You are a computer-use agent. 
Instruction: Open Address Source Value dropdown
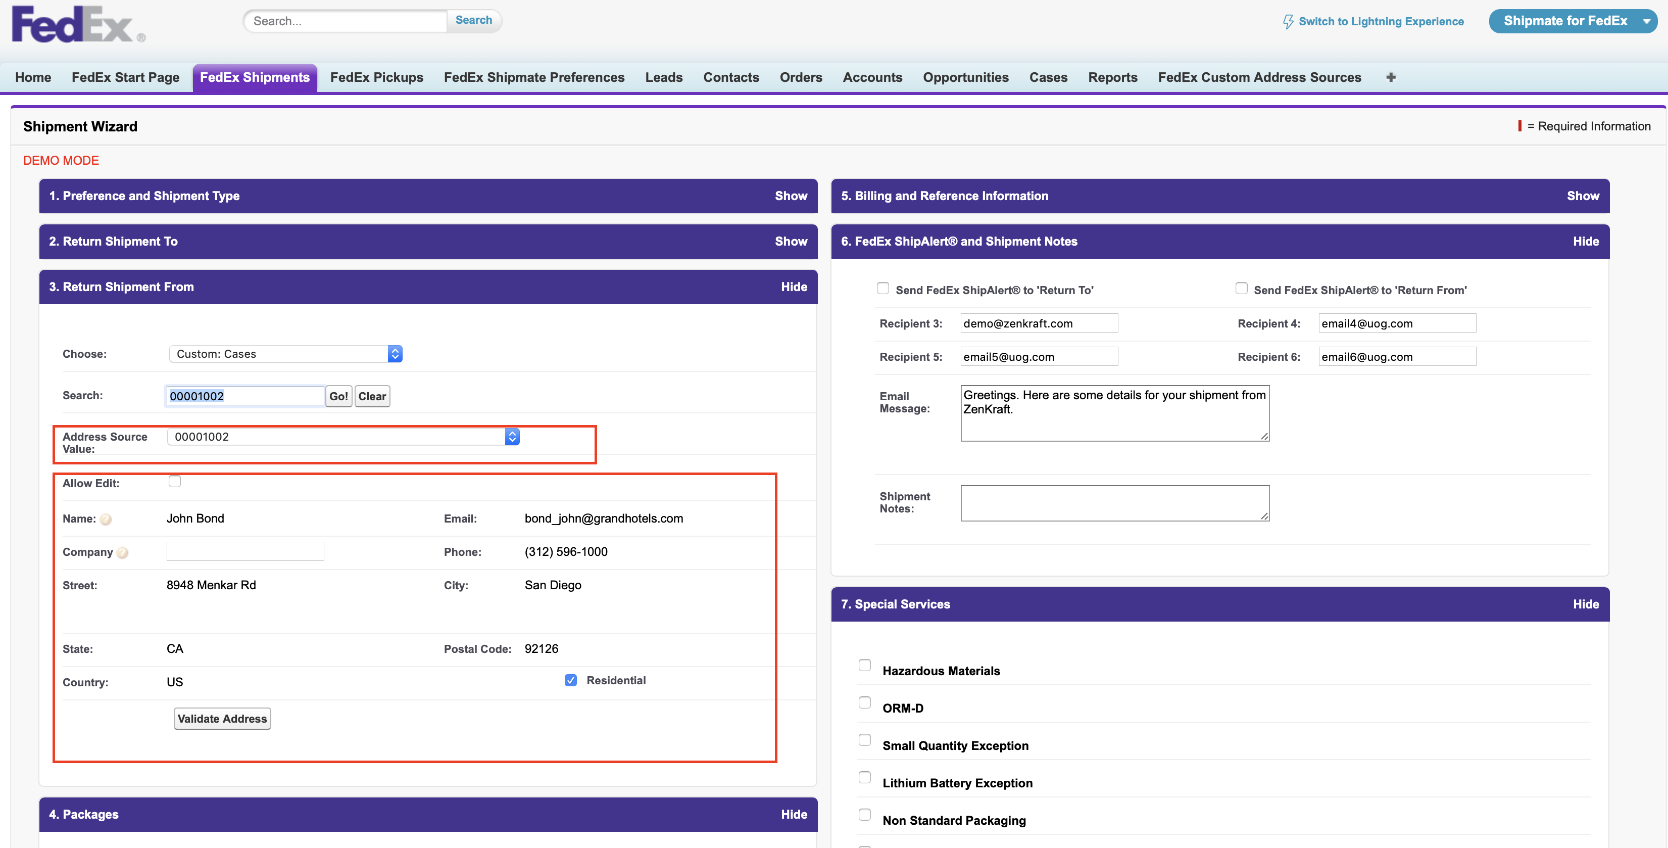tap(343, 437)
